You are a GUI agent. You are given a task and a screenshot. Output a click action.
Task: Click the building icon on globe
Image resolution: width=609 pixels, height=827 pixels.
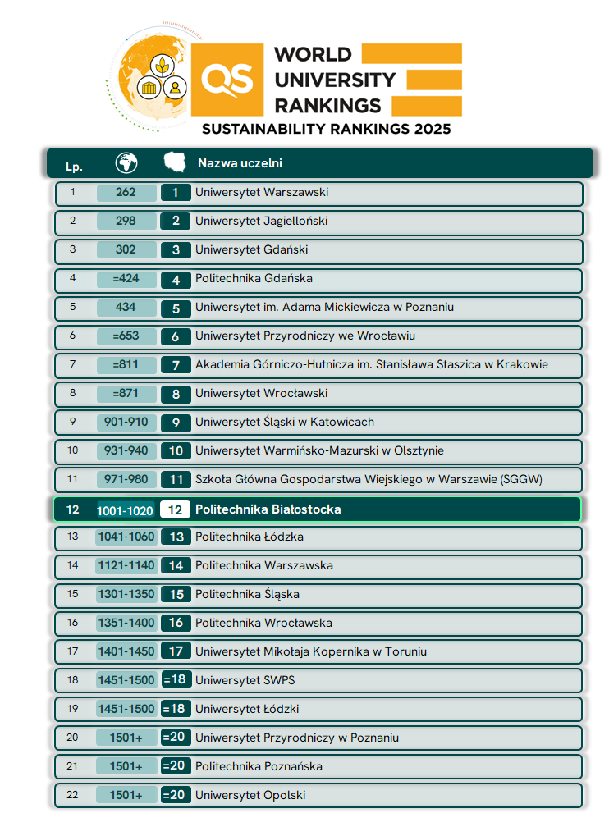coord(149,87)
